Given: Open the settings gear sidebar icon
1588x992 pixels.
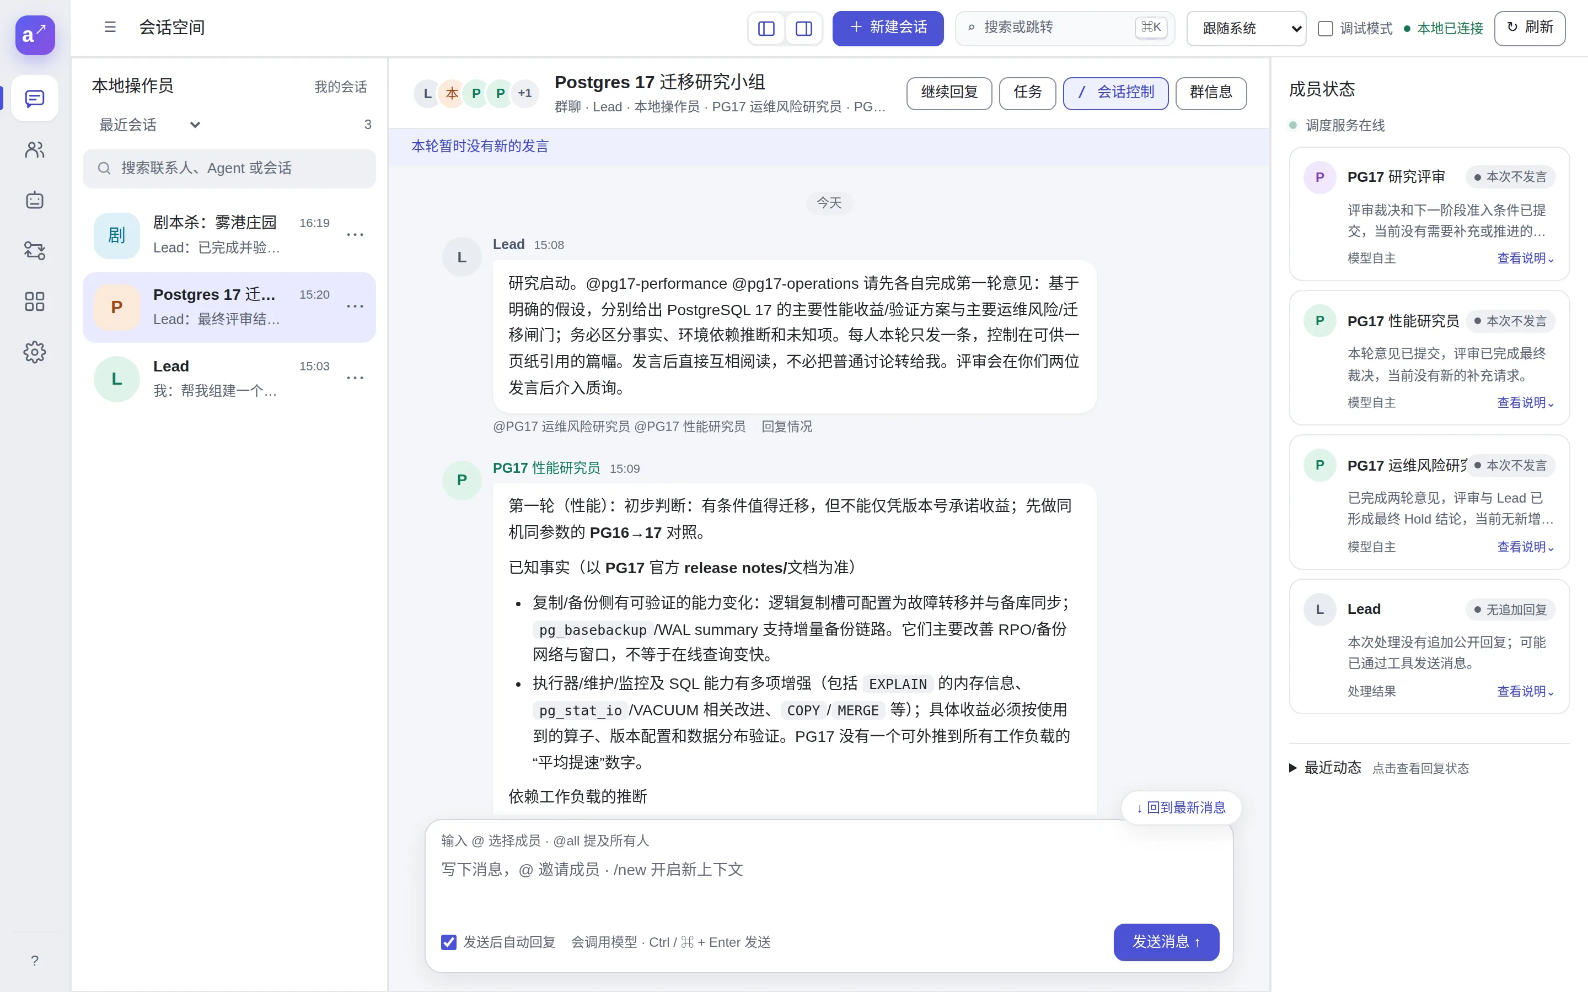Looking at the screenshot, I should click(35, 352).
